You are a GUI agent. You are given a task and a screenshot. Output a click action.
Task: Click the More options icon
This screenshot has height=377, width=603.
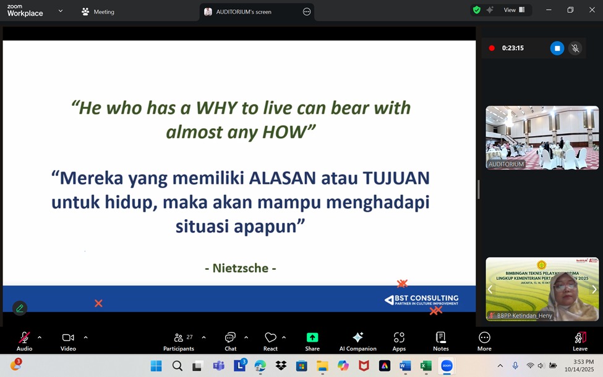click(x=484, y=340)
